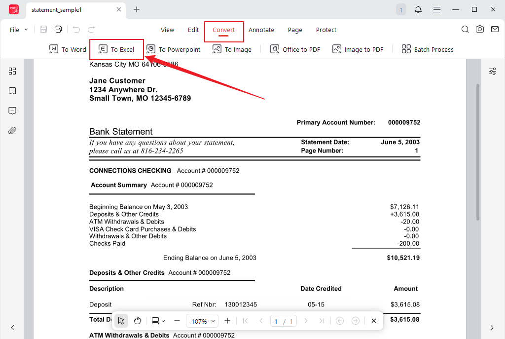
Task: Toggle the Hand panning tool
Action: pyautogui.click(x=137, y=321)
